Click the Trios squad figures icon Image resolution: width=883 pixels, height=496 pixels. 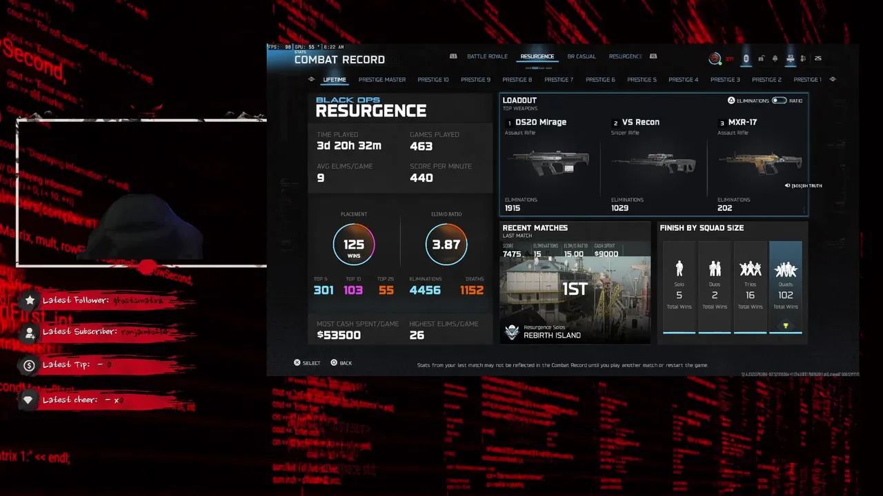tap(750, 268)
